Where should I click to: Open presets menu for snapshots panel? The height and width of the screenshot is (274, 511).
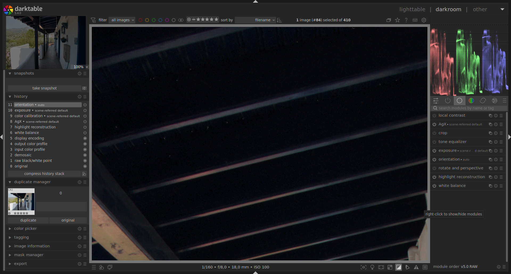pos(85,73)
